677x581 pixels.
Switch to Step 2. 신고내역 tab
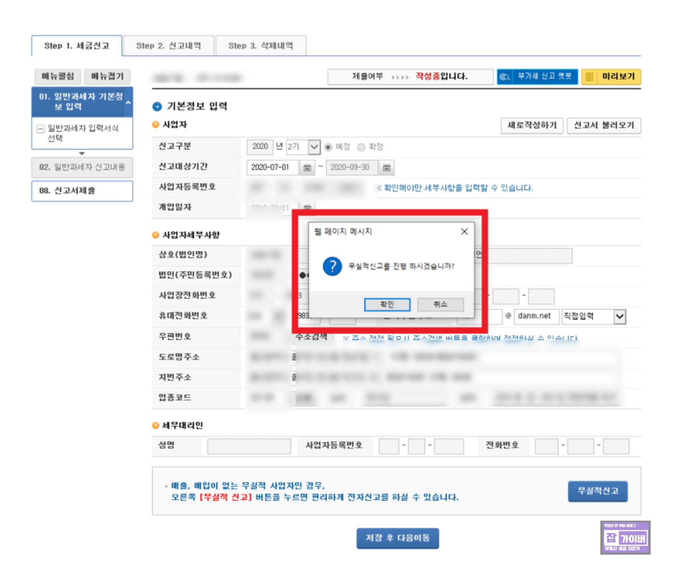(169, 46)
